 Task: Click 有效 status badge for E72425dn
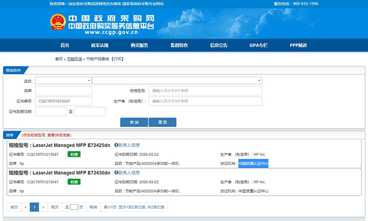74,155
